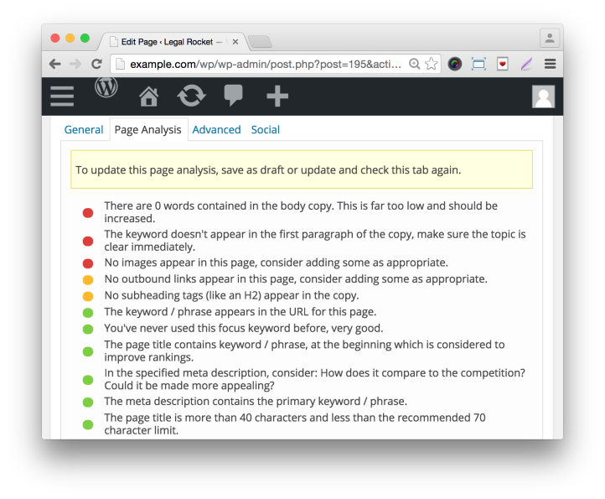The image size is (605, 499).
Task: Go back with the browser back arrow
Action: [x=55, y=64]
